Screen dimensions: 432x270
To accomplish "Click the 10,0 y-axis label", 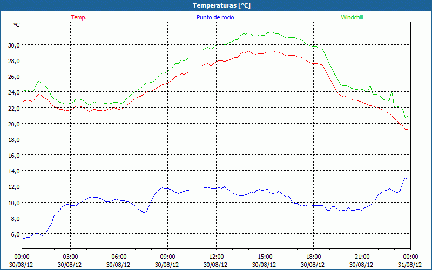I will (x=14, y=203).
